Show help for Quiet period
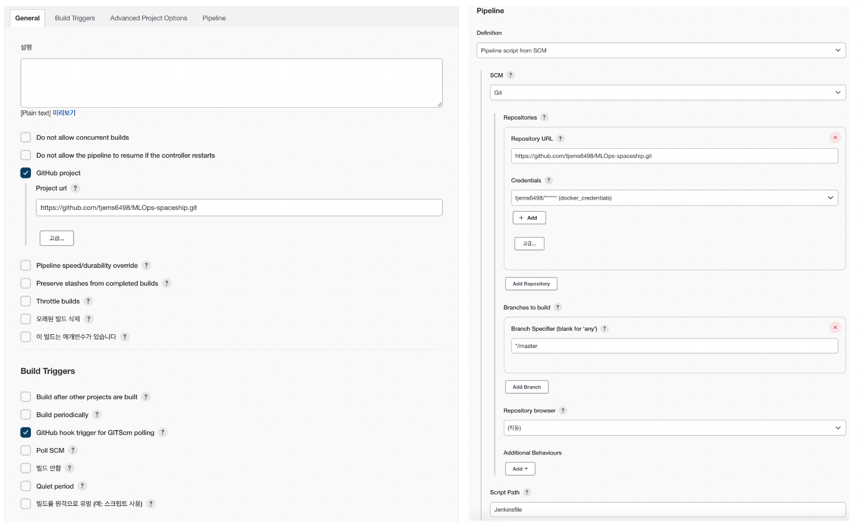 click(x=82, y=486)
